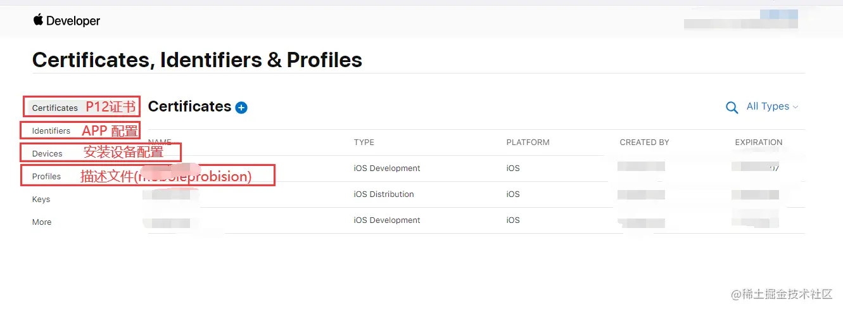Image resolution: width=843 pixels, height=311 pixels.
Task: Click the Certificates, Identifiers & Profiles heading
Action: coord(197,60)
